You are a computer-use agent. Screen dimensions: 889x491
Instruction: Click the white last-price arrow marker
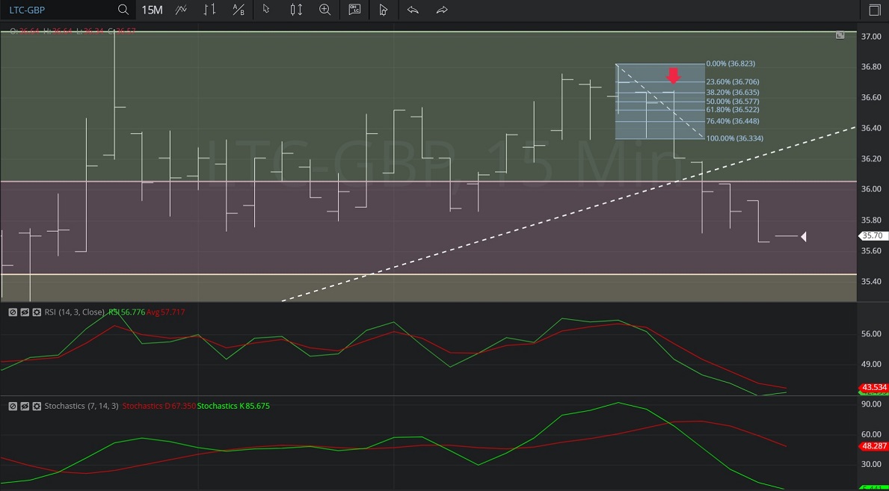803,236
